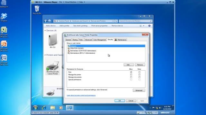Click the printer icon in details pane

(x=51, y=93)
